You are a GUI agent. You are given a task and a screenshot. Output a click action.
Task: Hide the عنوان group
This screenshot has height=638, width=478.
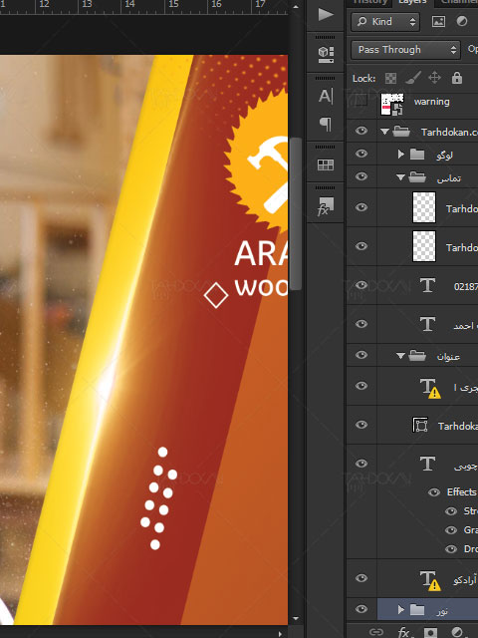pos(360,355)
